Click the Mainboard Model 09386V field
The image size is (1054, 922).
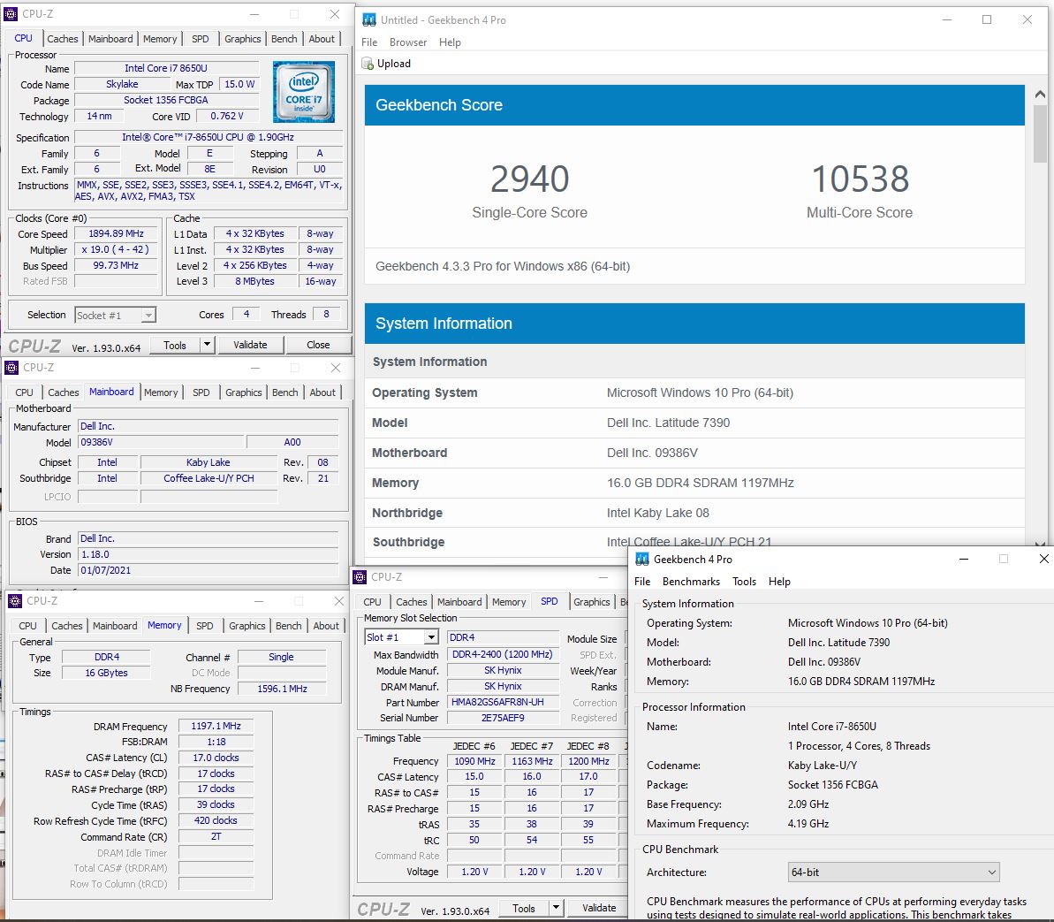click(x=161, y=442)
